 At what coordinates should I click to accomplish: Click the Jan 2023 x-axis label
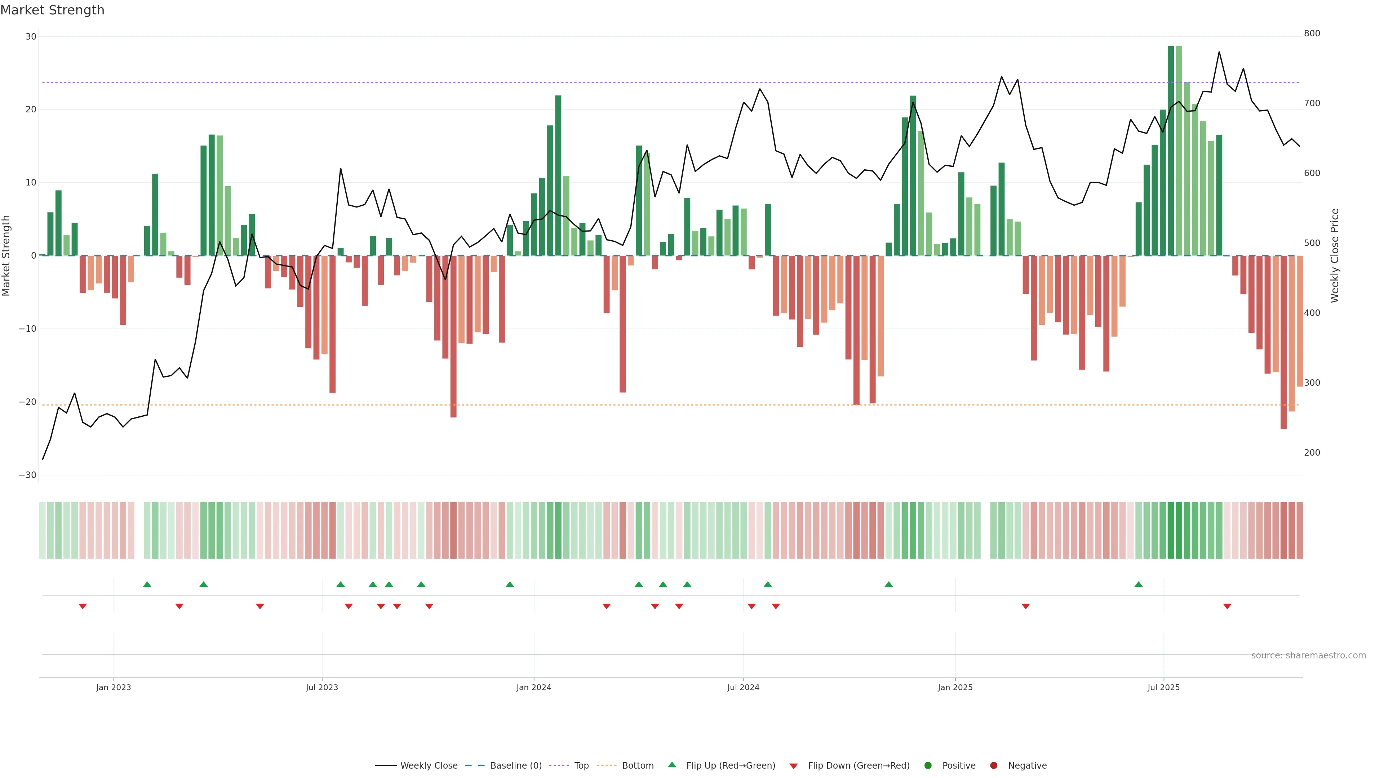114,687
